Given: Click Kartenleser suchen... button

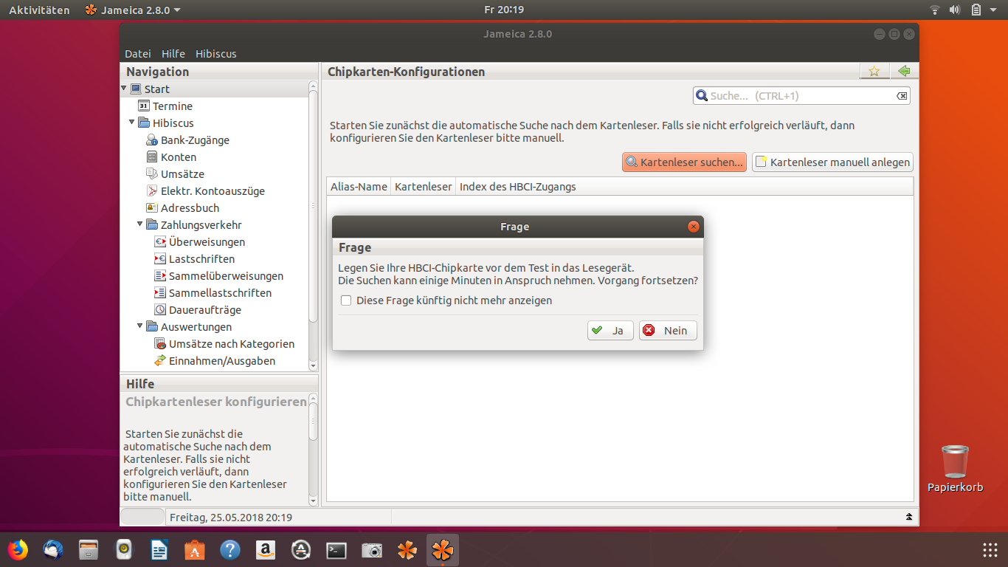Looking at the screenshot, I should tap(684, 162).
